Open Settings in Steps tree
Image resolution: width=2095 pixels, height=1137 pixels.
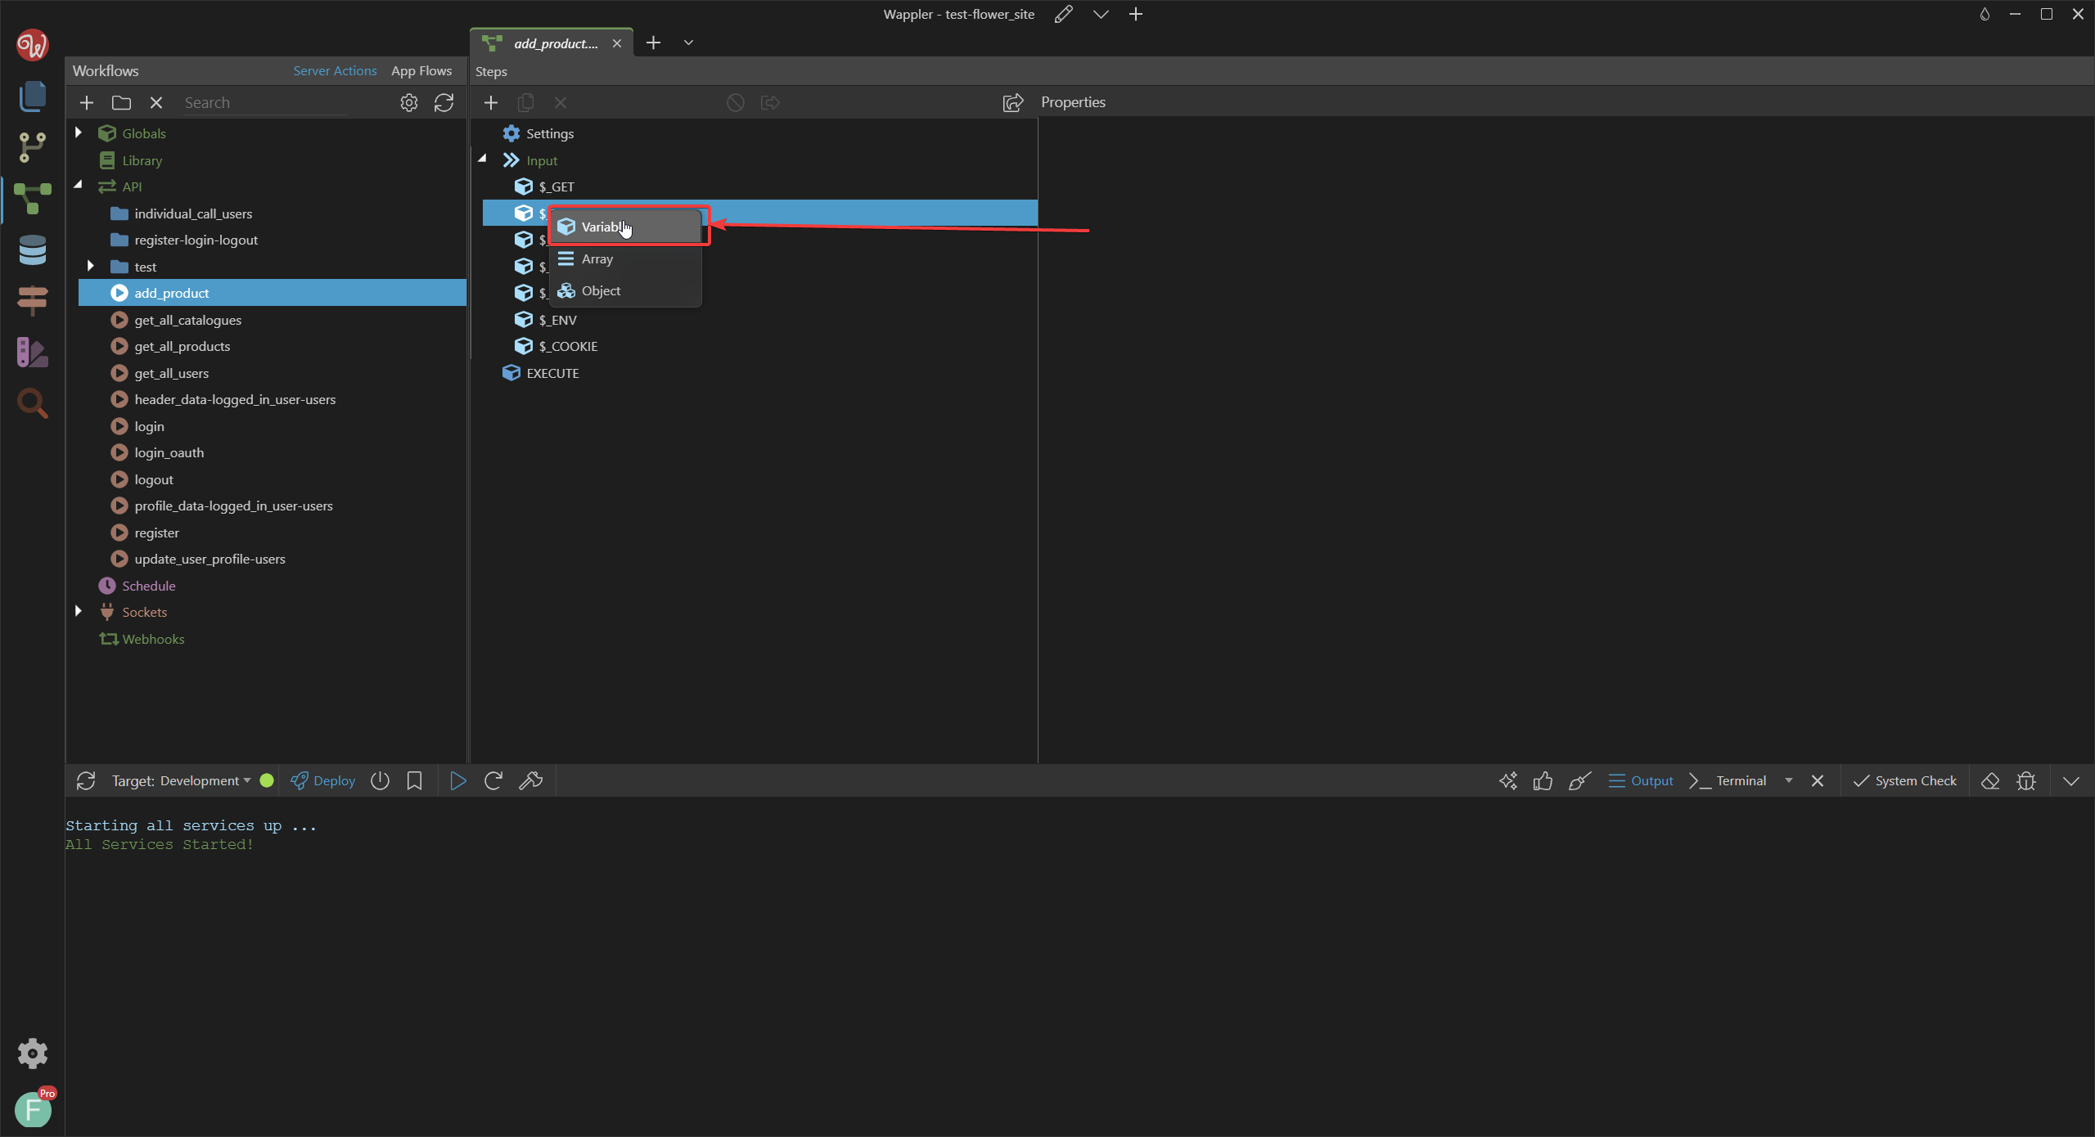549,133
